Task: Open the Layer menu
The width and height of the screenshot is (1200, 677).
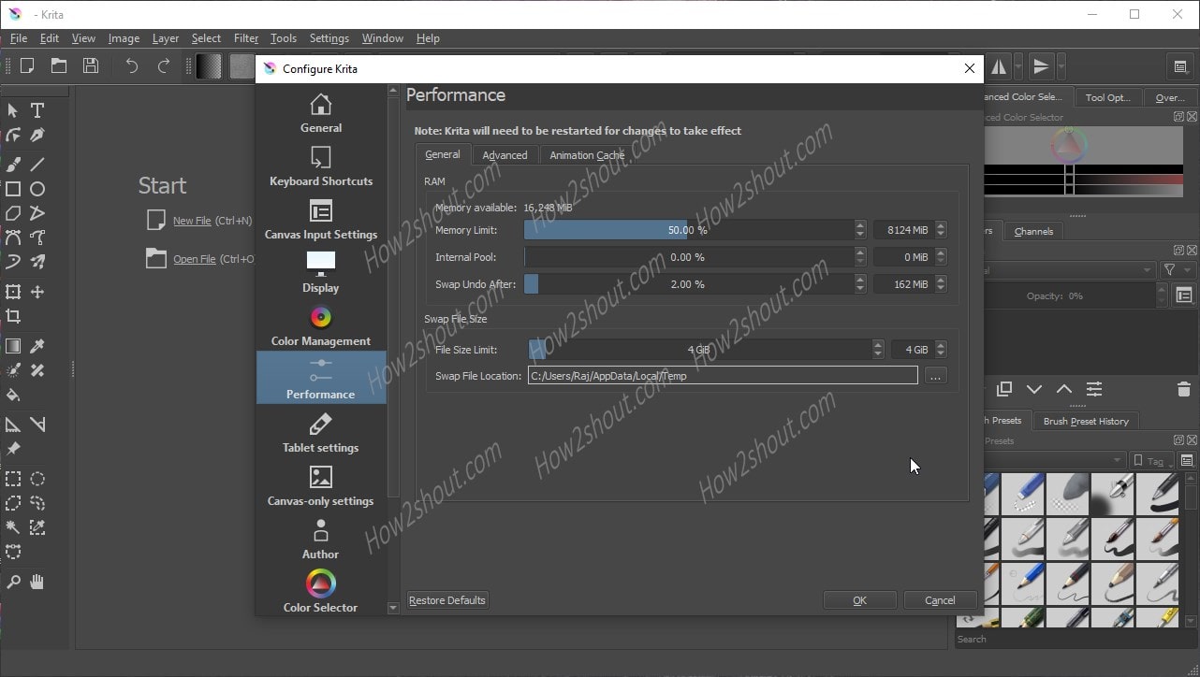Action: 166,38
